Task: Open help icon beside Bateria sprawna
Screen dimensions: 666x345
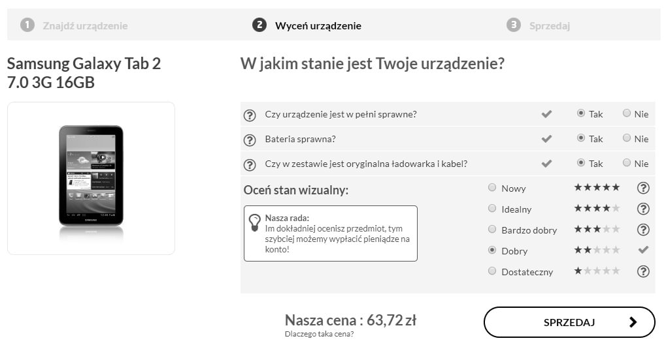Action: 250,140
